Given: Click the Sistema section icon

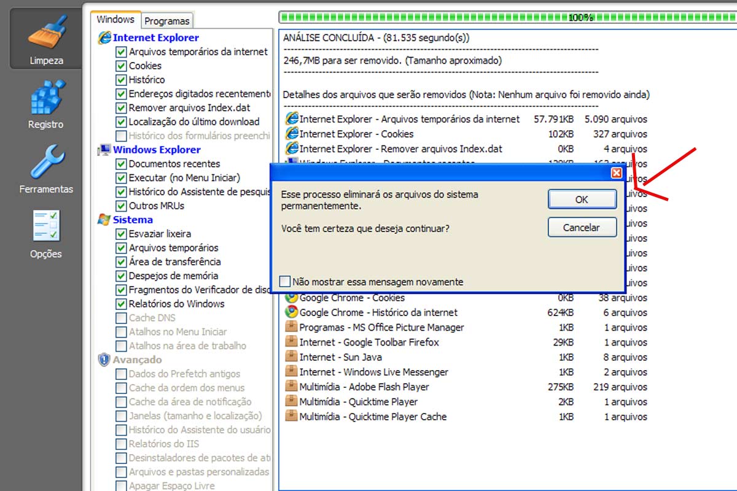Looking at the screenshot, I should pyautogui.click(x=103, y=219).
